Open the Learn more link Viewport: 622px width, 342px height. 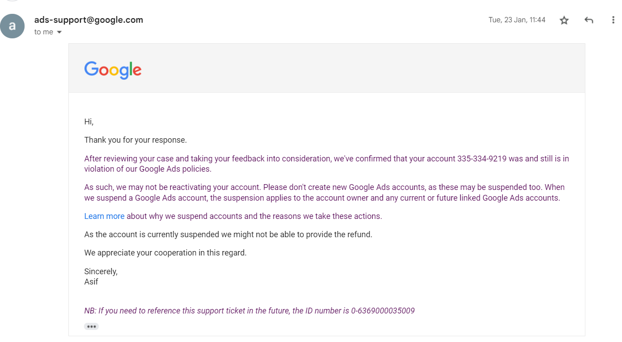104,216
